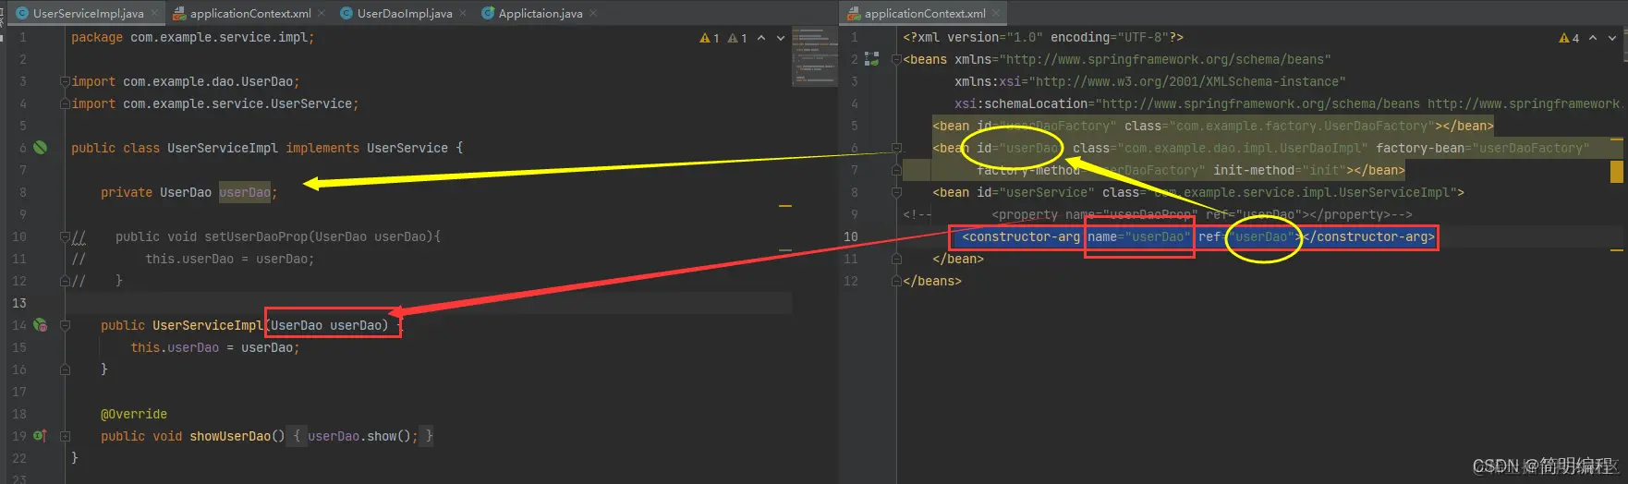1628x484 pixels.
Task: Click the xml version declaration line
Action: pyautogui.click(x=1043, y=37)
